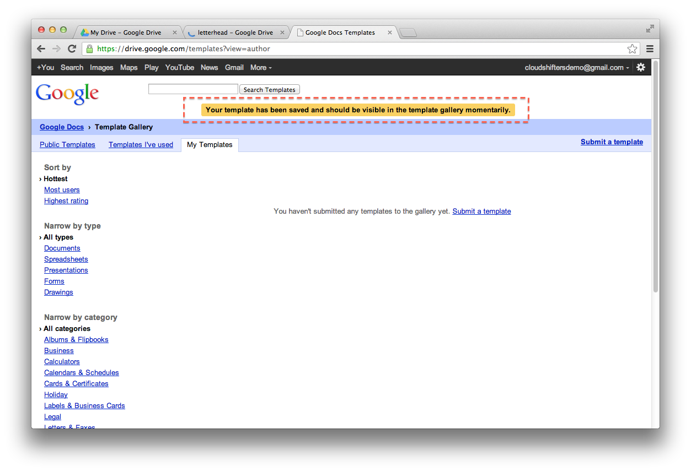Click the full screen icon in the window corner
The image size is (691, 472).
[x=650, y=29]
